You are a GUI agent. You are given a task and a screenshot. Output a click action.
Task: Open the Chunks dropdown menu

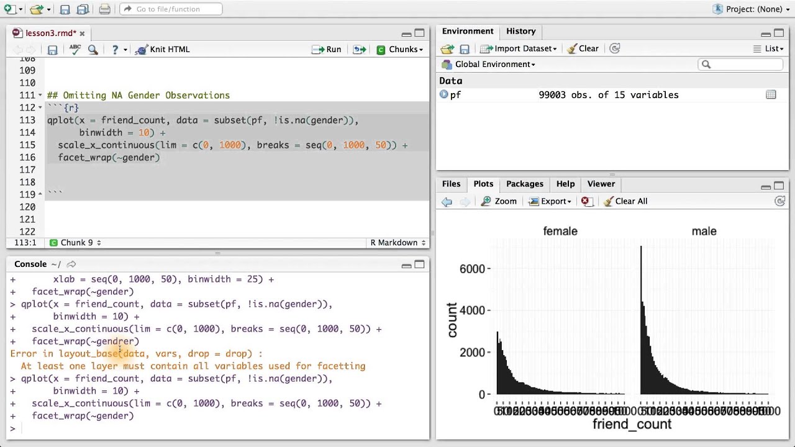click(x=400, y=50)
